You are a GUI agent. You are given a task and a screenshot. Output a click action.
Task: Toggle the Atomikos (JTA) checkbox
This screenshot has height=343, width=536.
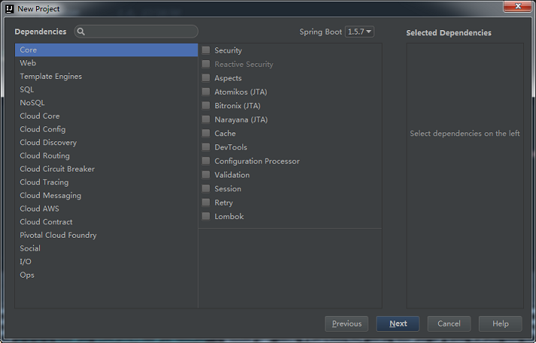tap(206, 92)
